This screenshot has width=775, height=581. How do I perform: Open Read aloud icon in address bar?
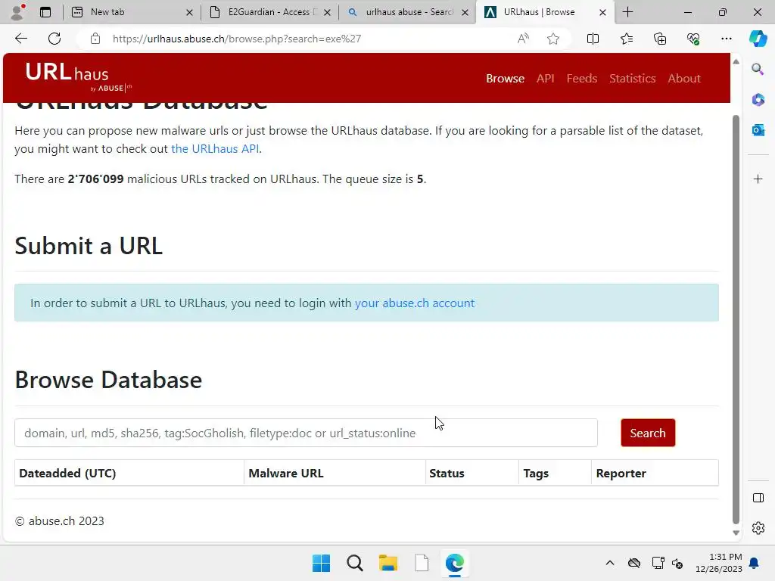click(523, 39)
